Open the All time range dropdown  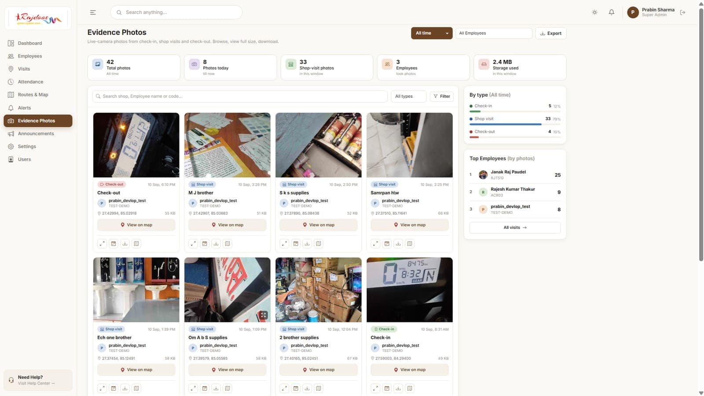click(x=432, y=33)
